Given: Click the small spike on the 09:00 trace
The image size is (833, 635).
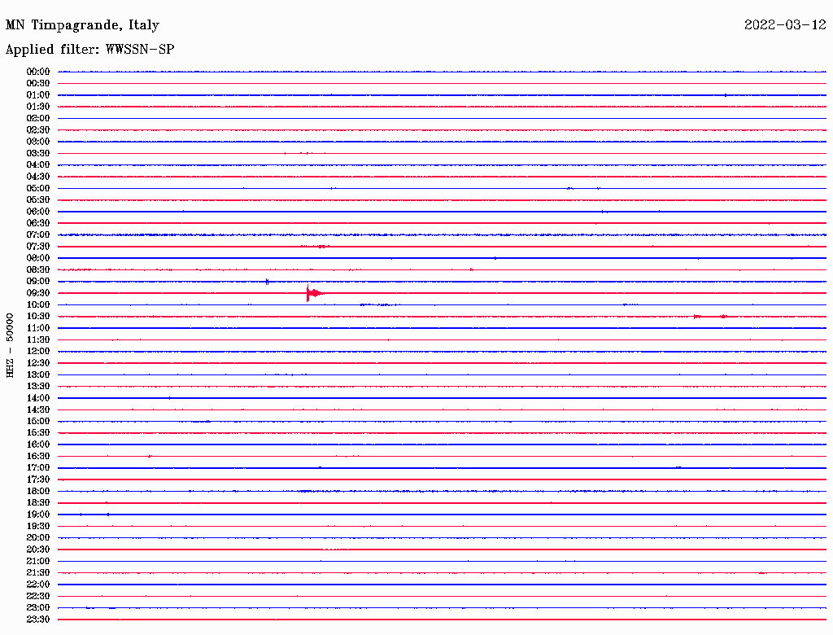Looking at the screenshot, I should [267, 282].
